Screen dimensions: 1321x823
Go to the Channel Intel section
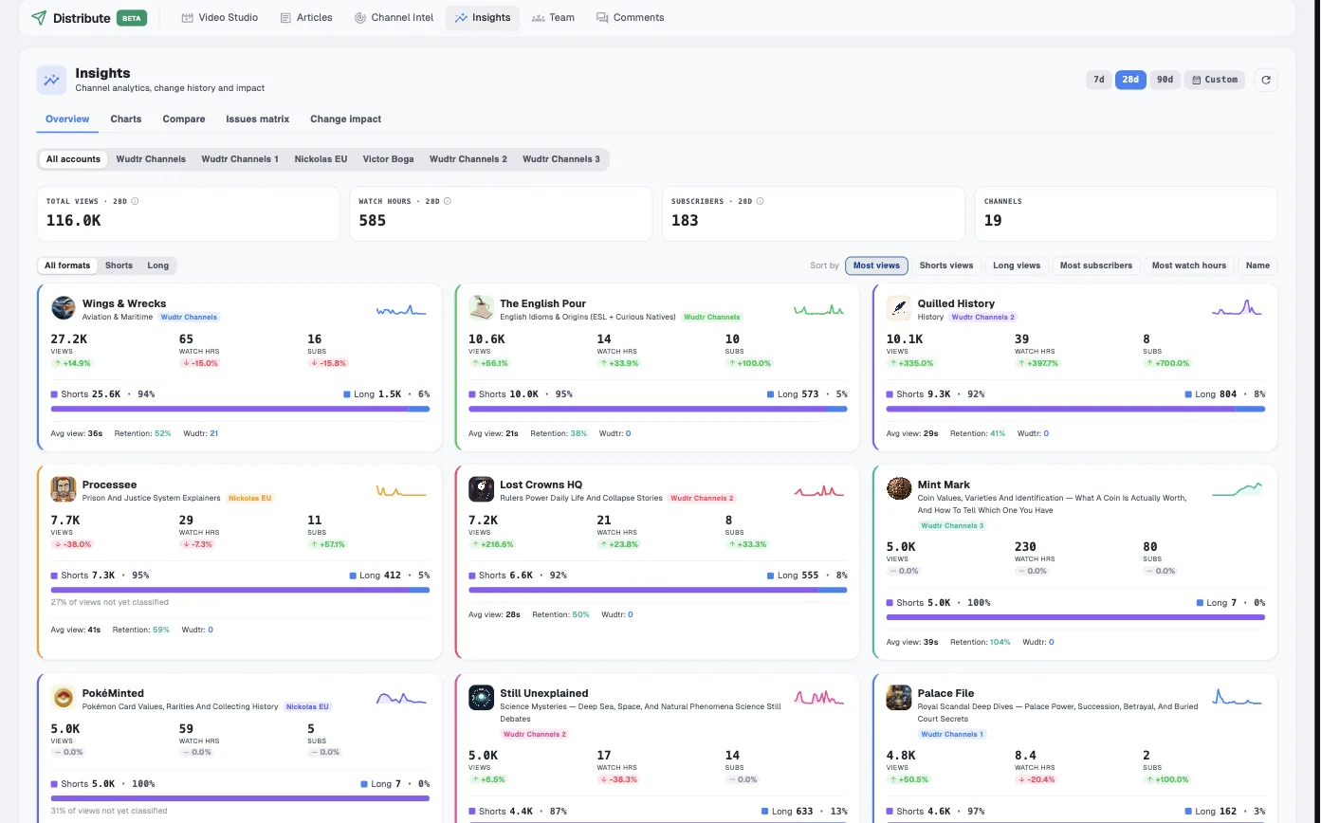pyautogui.click(x=394, y=18)
